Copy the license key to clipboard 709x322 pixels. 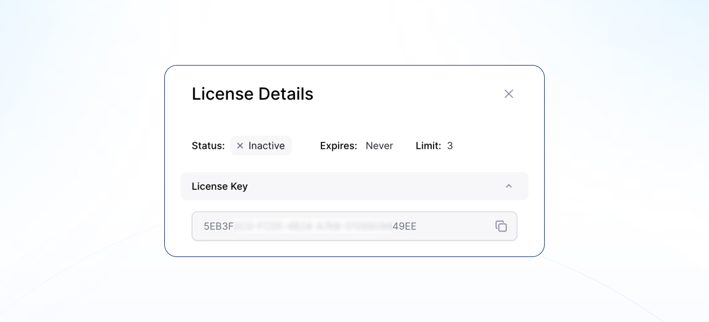(501, 226)
